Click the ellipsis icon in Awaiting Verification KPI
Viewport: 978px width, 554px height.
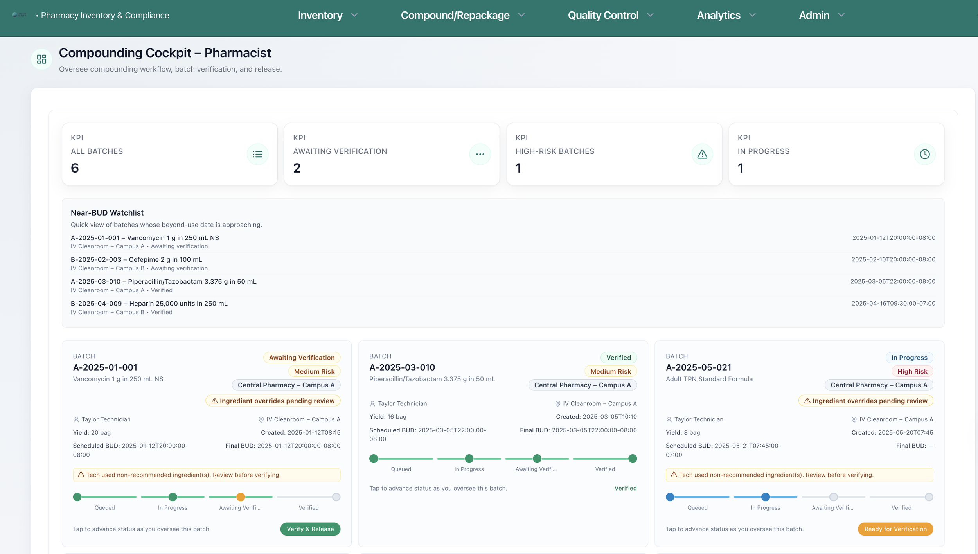(x=480, y=154)
